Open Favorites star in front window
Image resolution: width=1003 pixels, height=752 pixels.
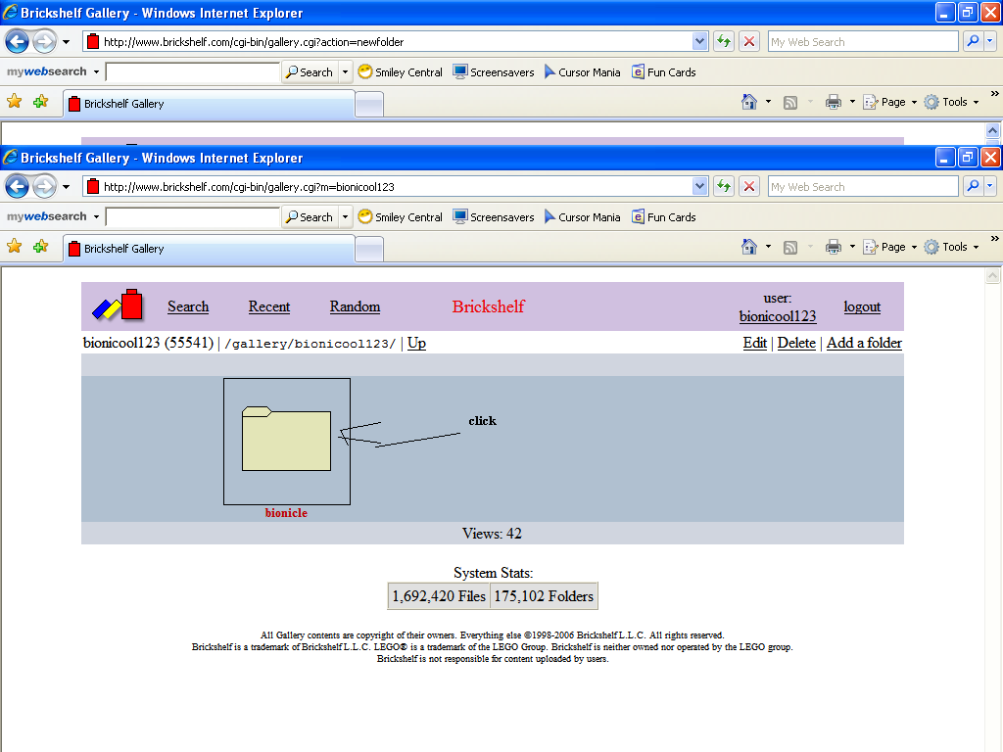tap(14, 247)
